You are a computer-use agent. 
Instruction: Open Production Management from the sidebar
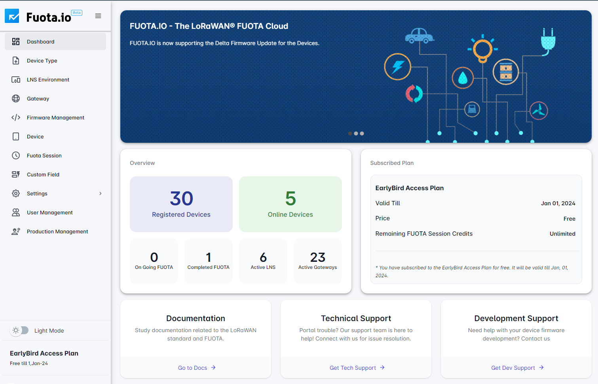coord(55,231)
